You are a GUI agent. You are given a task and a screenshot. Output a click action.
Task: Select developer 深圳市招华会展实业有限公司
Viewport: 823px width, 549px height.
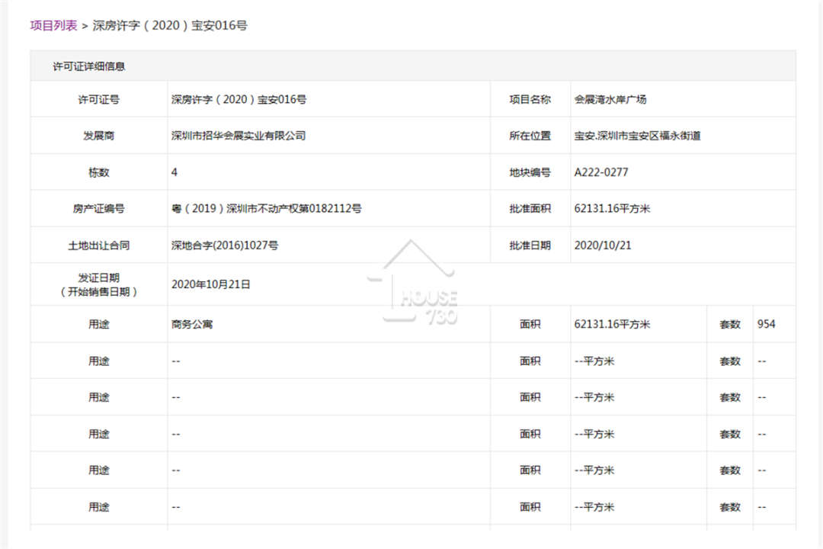[x=239, y=136]
